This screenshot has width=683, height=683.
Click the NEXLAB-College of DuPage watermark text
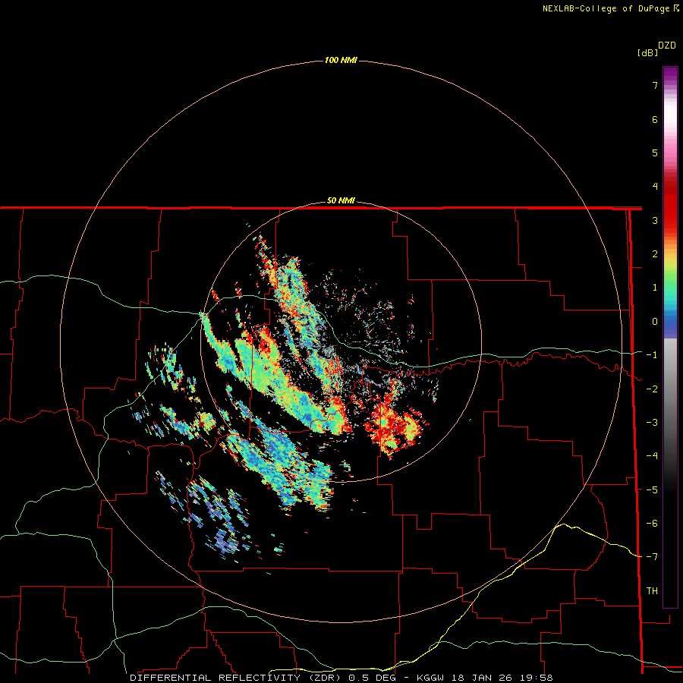606,8
